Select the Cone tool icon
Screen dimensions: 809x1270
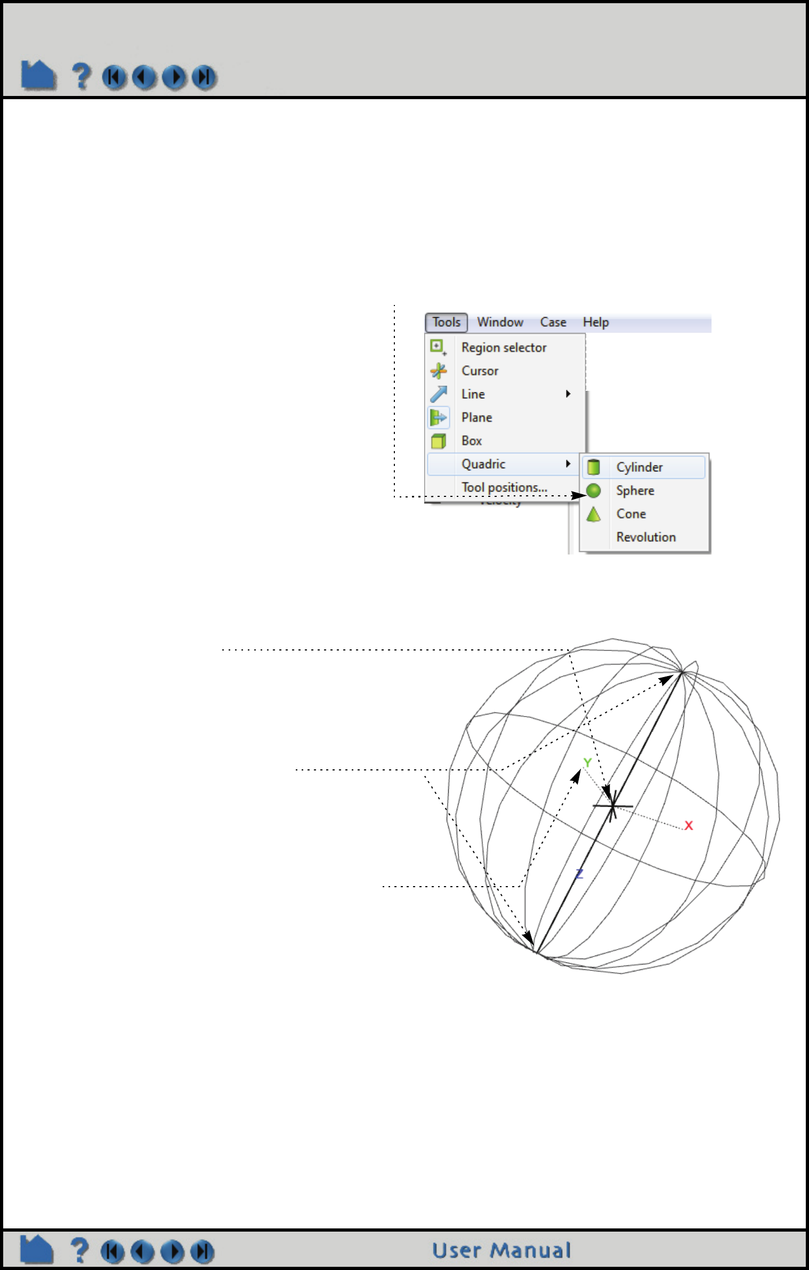click(593, 514)
